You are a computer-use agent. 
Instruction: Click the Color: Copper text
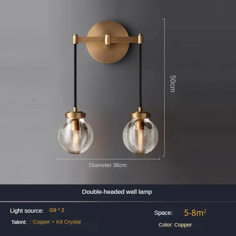pyautogui.click(x=175, y=225)
